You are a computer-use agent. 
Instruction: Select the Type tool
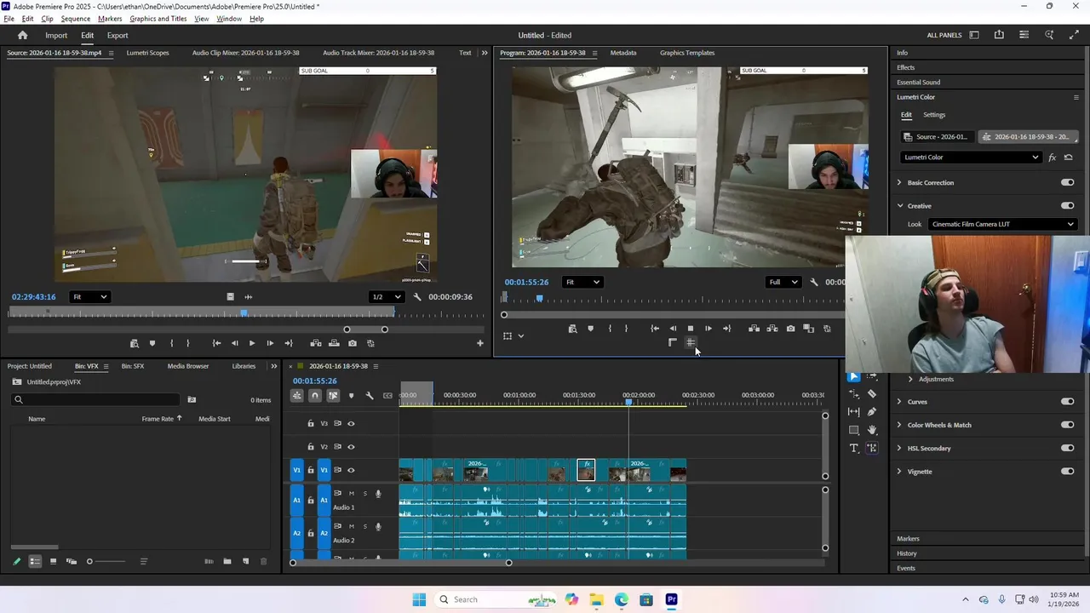tap(854, 448)
